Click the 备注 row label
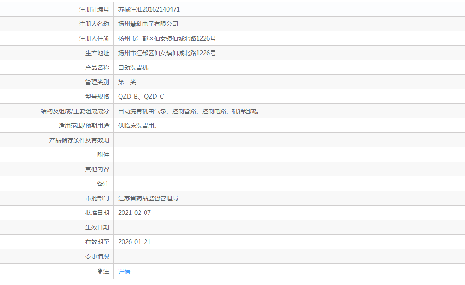The height and width of the screenshot is (285, 465). [x=103, y=183]
